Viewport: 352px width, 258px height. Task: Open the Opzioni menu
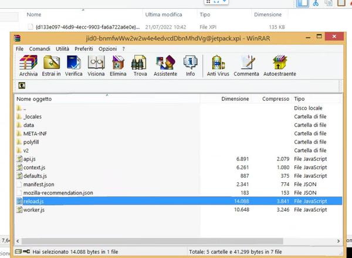107,49
